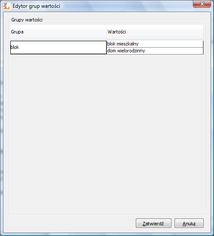Select the "dom wielorodzinny" value row

tap(155, 51)
